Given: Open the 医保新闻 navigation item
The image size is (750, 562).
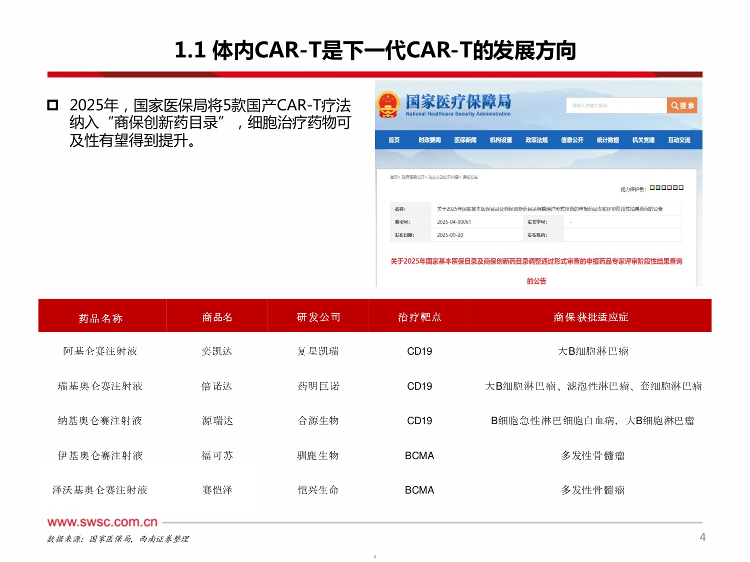Looking at the screenshot, I should (465, 140).
